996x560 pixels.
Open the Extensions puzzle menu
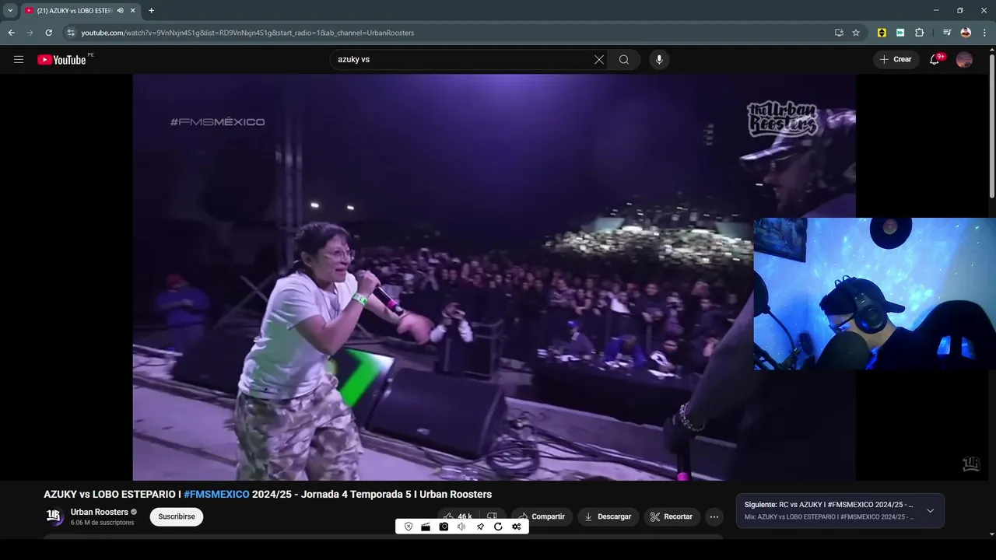tap(919, 33)
